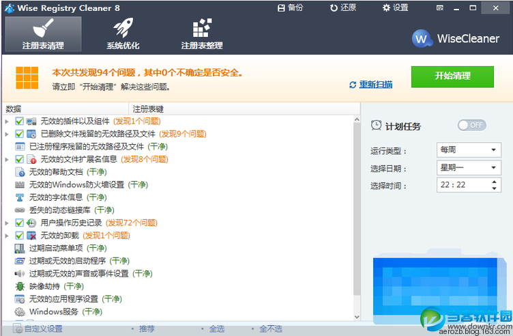Image resolution: width=513 pixels, height=336 pixels.
Task: Uncheck 用户操作历史记录 checkbox
Action: [19, 223]
